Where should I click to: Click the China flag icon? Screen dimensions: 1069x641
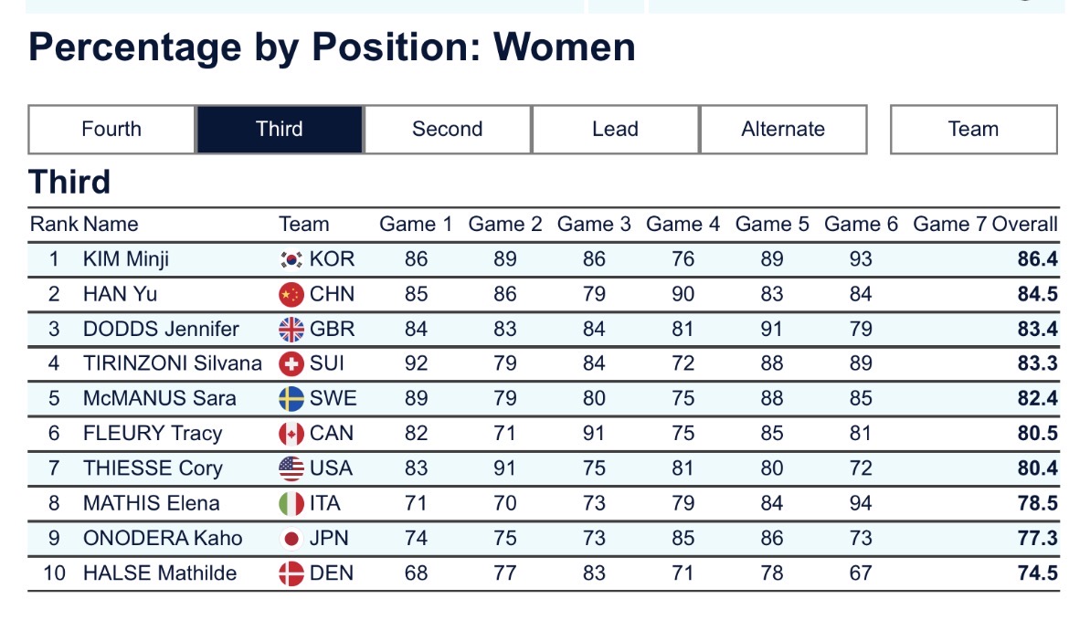291,294
